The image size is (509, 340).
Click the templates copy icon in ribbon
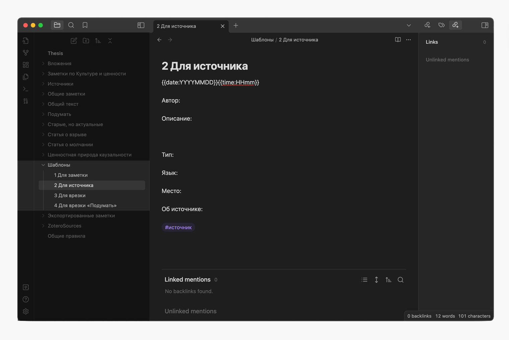pos(26,77)
